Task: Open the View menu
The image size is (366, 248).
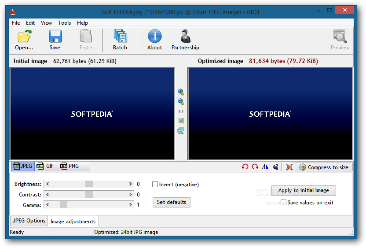Action: 47,23
